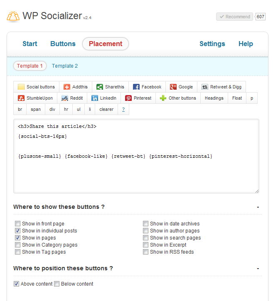Enable Show in front page checkbox
Screen dimensions: 278x301
coord(17,224)
